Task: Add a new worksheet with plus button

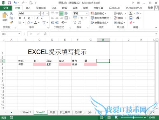Action: point(90,113)
